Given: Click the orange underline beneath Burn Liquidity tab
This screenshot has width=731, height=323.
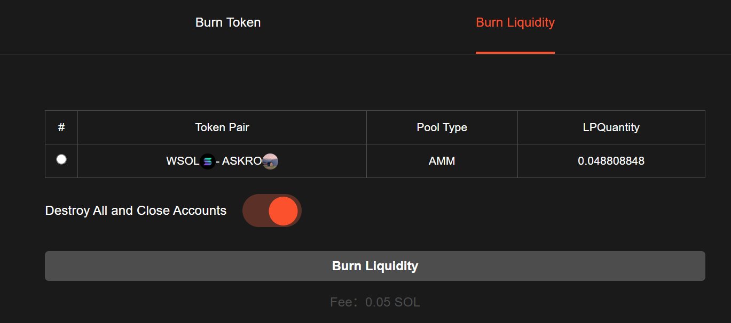Looking at the screenshot, I should [515, 53].
